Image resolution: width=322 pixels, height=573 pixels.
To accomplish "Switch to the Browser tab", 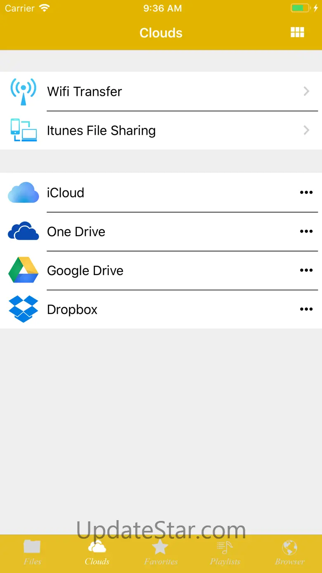I will click(x=290, y=553).
